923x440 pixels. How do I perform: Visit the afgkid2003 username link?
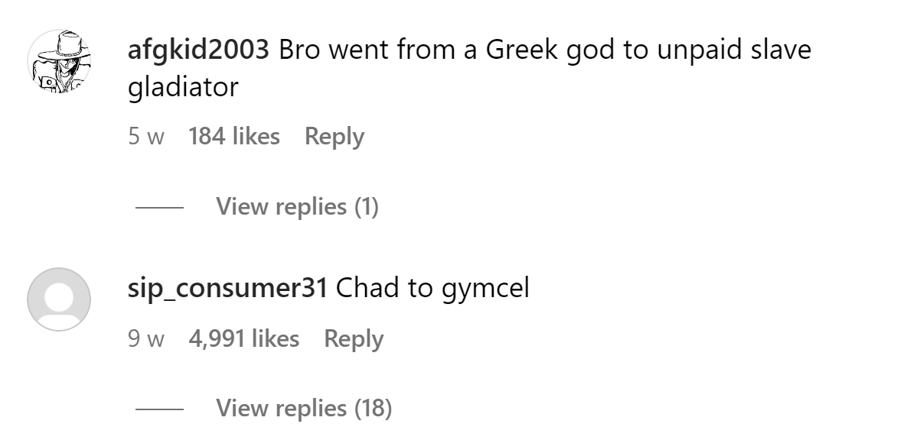pos(198,50)
